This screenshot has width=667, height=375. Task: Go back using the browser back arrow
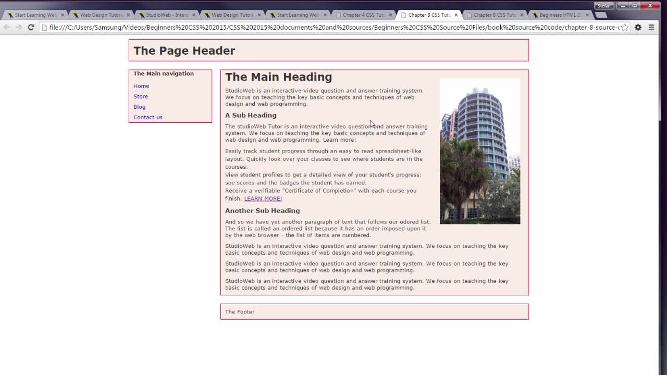(x=7, y=27)
